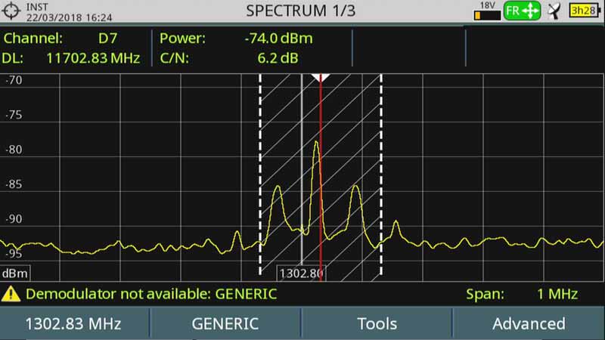Open the Tools menu
The height and width of the screenshot is (340, 605).
pyautogui.click(x=377, y=324)
